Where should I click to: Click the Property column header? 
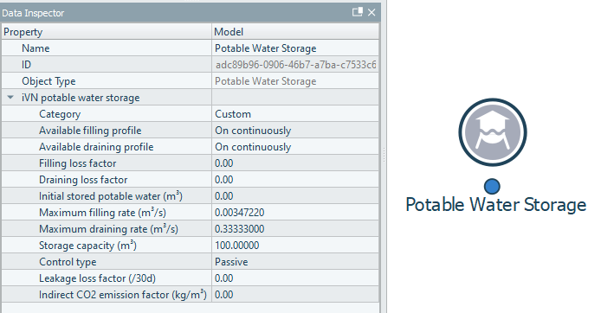107,32
